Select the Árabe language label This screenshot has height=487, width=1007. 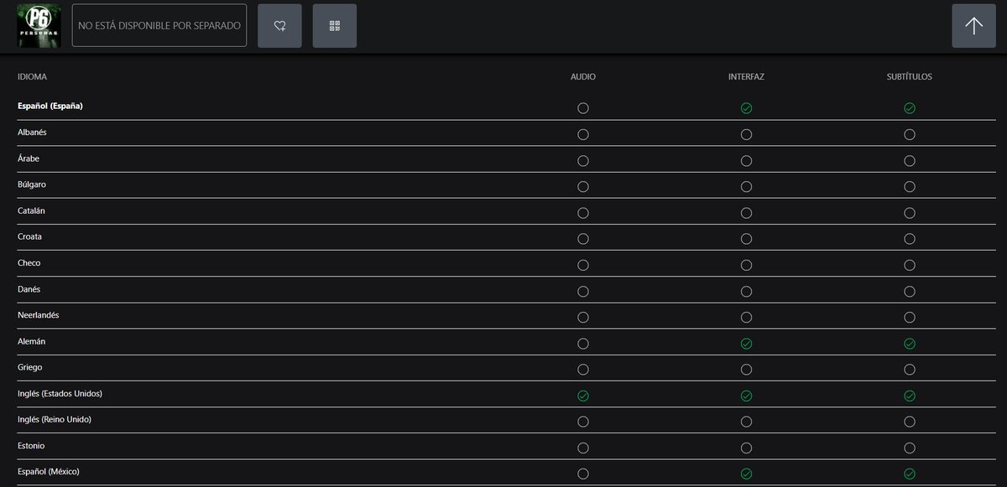(x=29, y=158)
